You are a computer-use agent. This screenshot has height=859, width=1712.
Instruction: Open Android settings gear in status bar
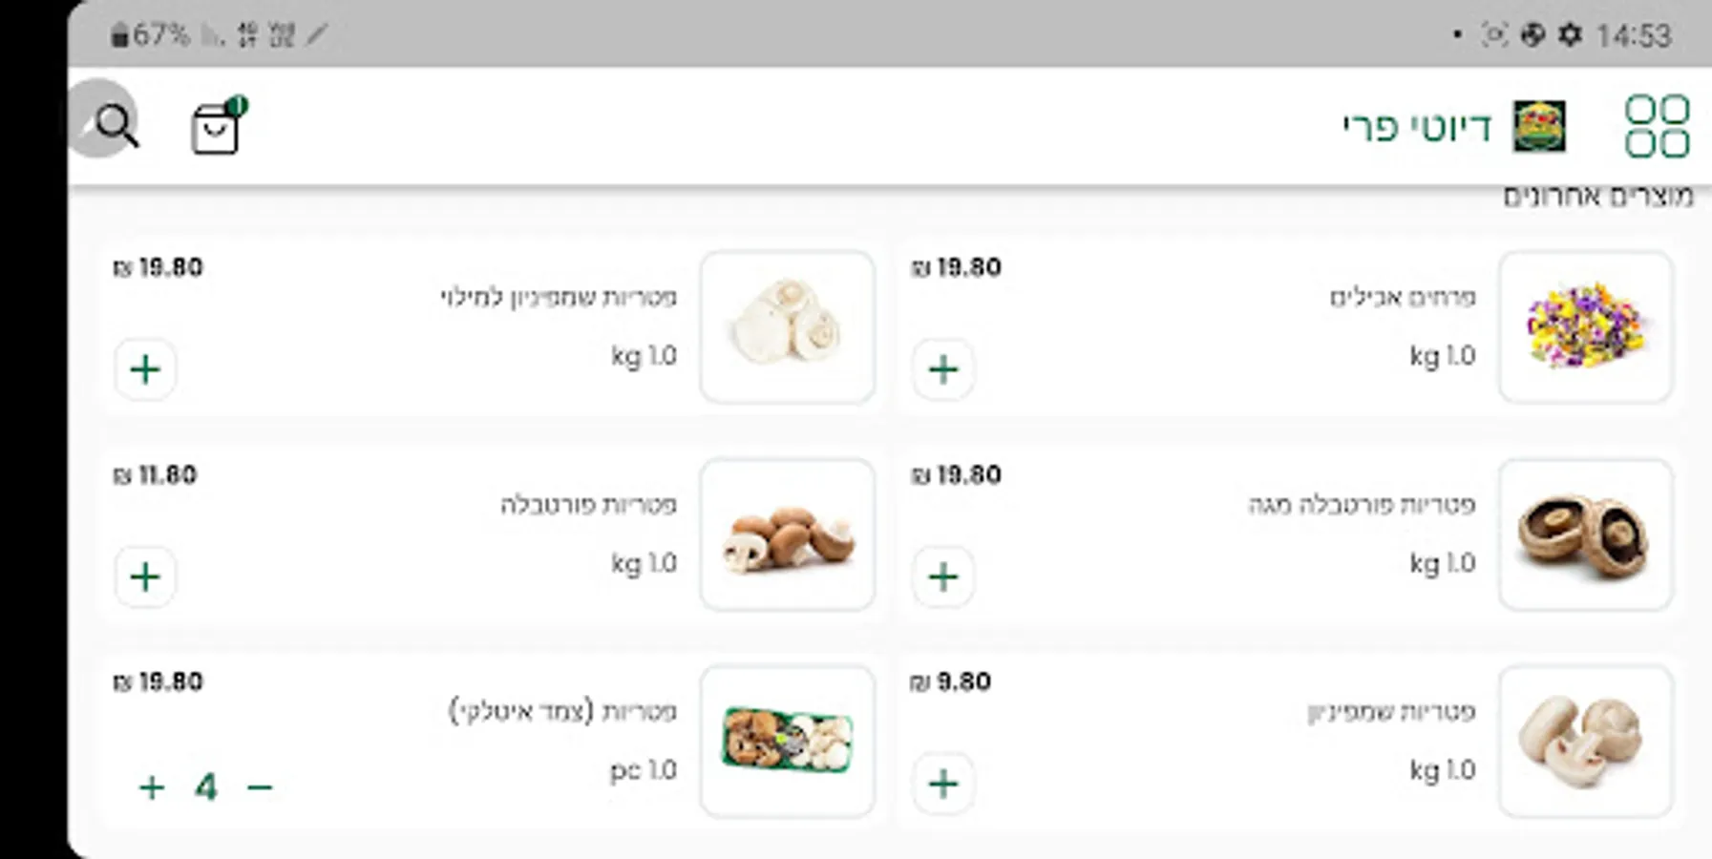coord(1570,35)
